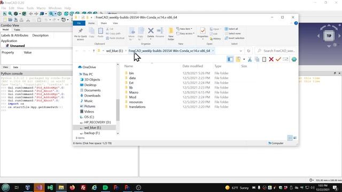Click FreeCAD back navigation arrow icon
Image resolution: width=342 pixels, height=192 pixels.
click(31, 14)
